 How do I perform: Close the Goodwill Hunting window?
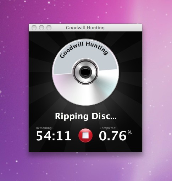tap(34, 28)
